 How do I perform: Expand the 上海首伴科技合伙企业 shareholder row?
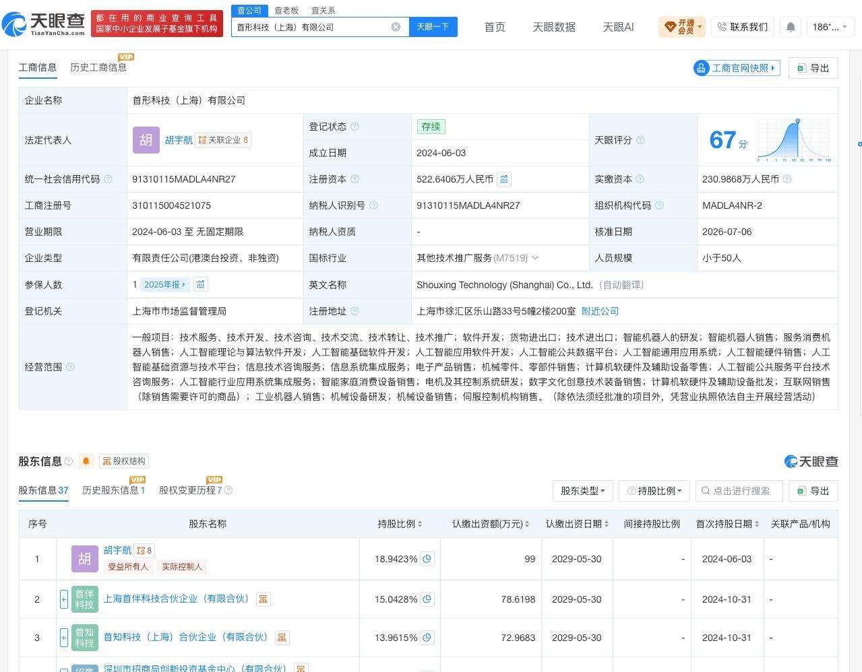pos(64,599)
